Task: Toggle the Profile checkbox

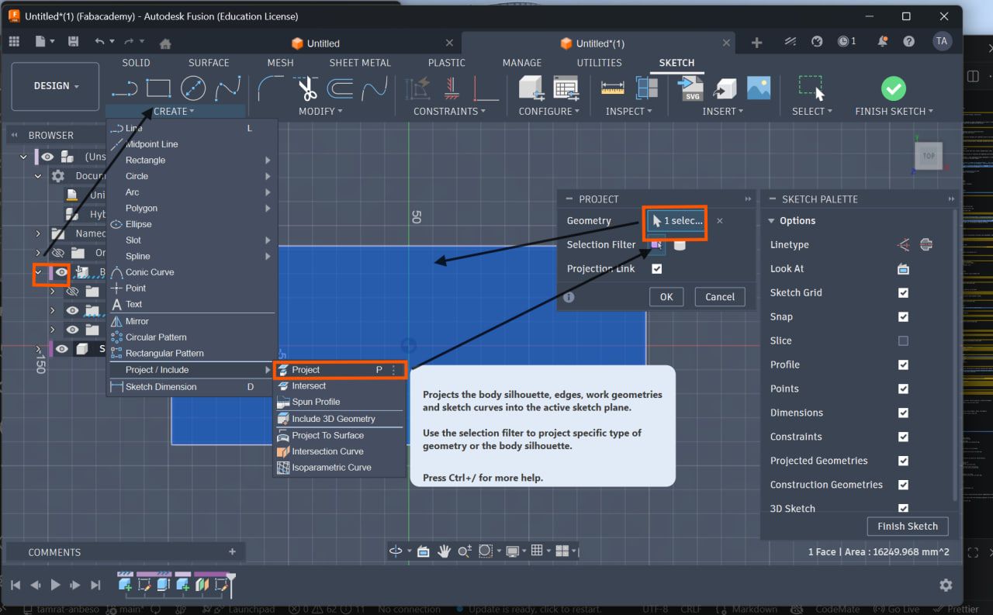Action: point(903,365)
